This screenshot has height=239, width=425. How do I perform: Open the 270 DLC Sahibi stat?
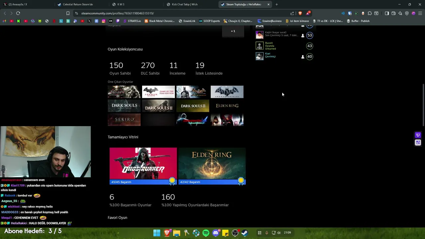[150, 68]
